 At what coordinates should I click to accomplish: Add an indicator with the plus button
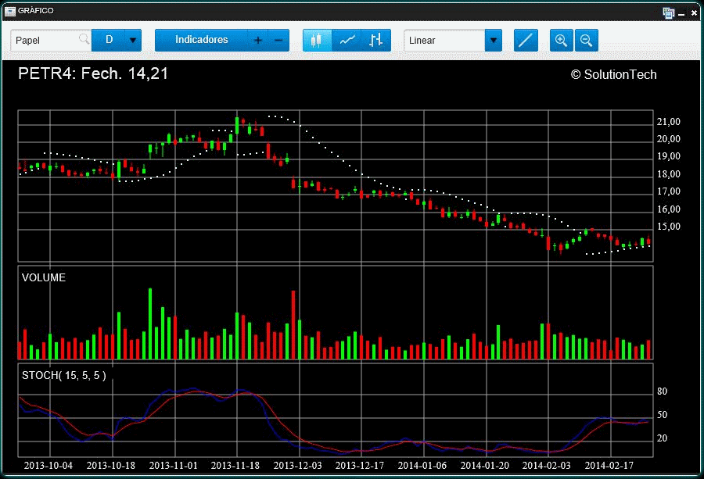[257, 41]
